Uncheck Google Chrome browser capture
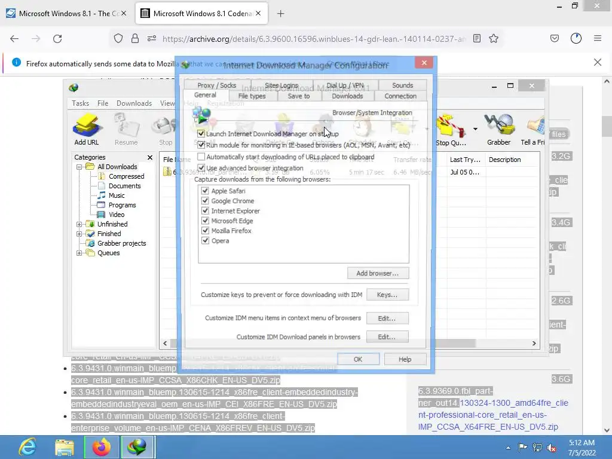This screenshot has height=459, width=612. click(x=206, y=201)
